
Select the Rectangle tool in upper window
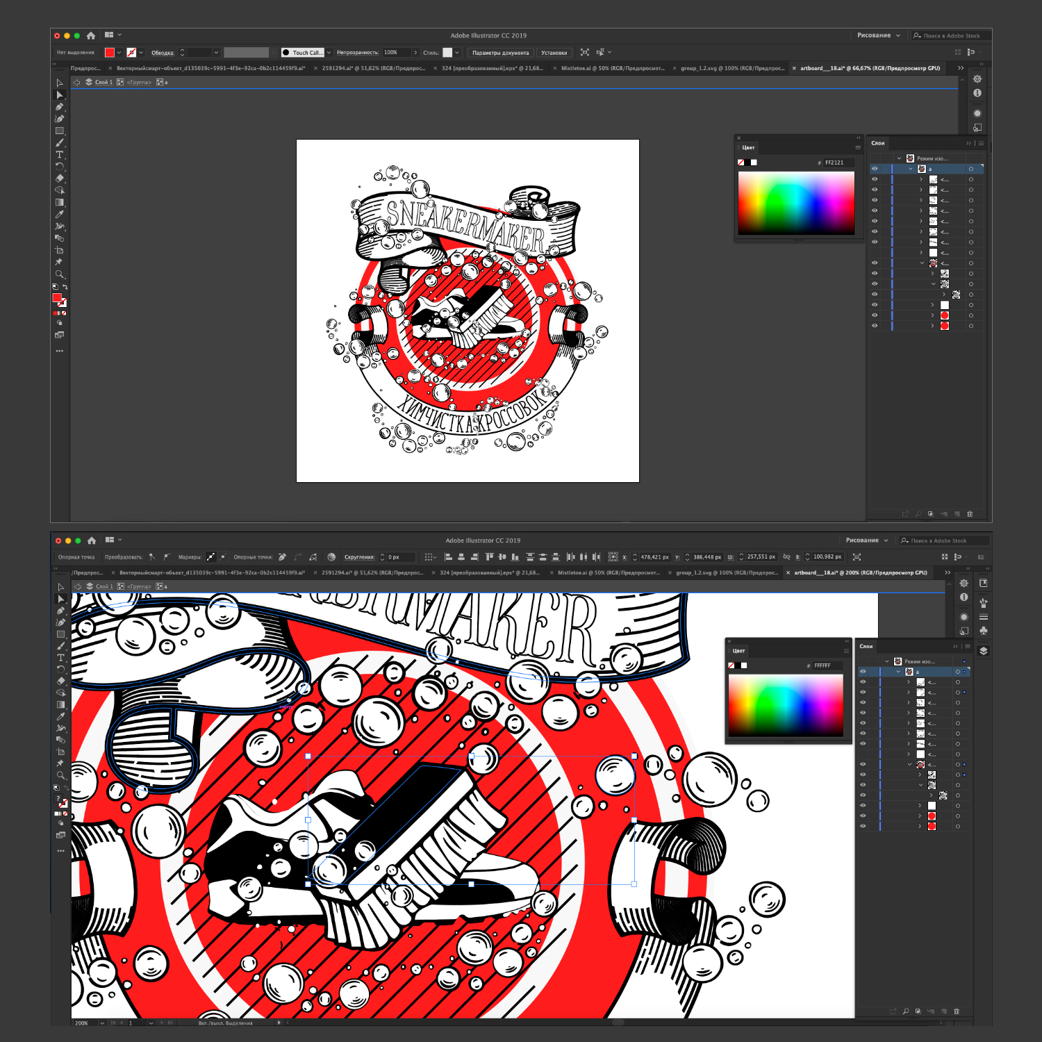click(60, 131)
